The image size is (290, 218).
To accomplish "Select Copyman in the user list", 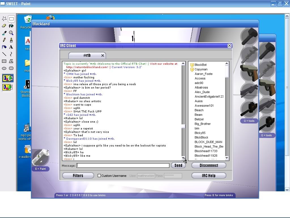I will [201, 69].
